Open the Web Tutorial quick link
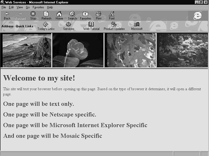209x156 pixels. (x=91, y=24)
